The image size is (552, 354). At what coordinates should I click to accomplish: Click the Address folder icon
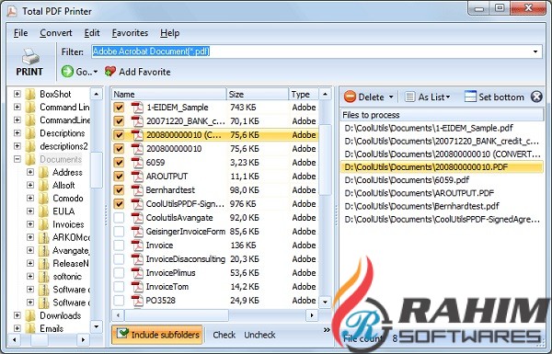click(x=43, y=173)
